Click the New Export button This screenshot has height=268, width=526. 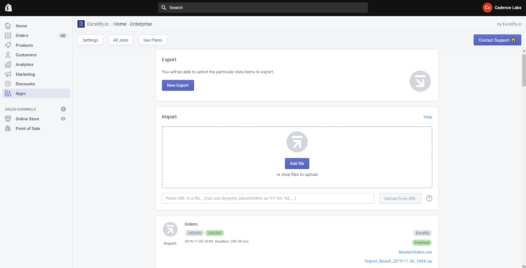(178, 85)
